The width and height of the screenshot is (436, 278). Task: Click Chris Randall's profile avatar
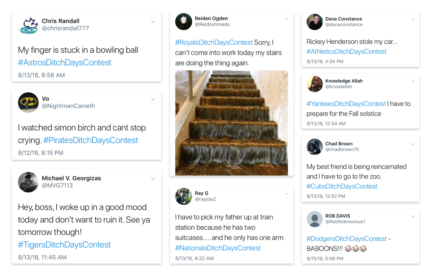click(28, 25)
